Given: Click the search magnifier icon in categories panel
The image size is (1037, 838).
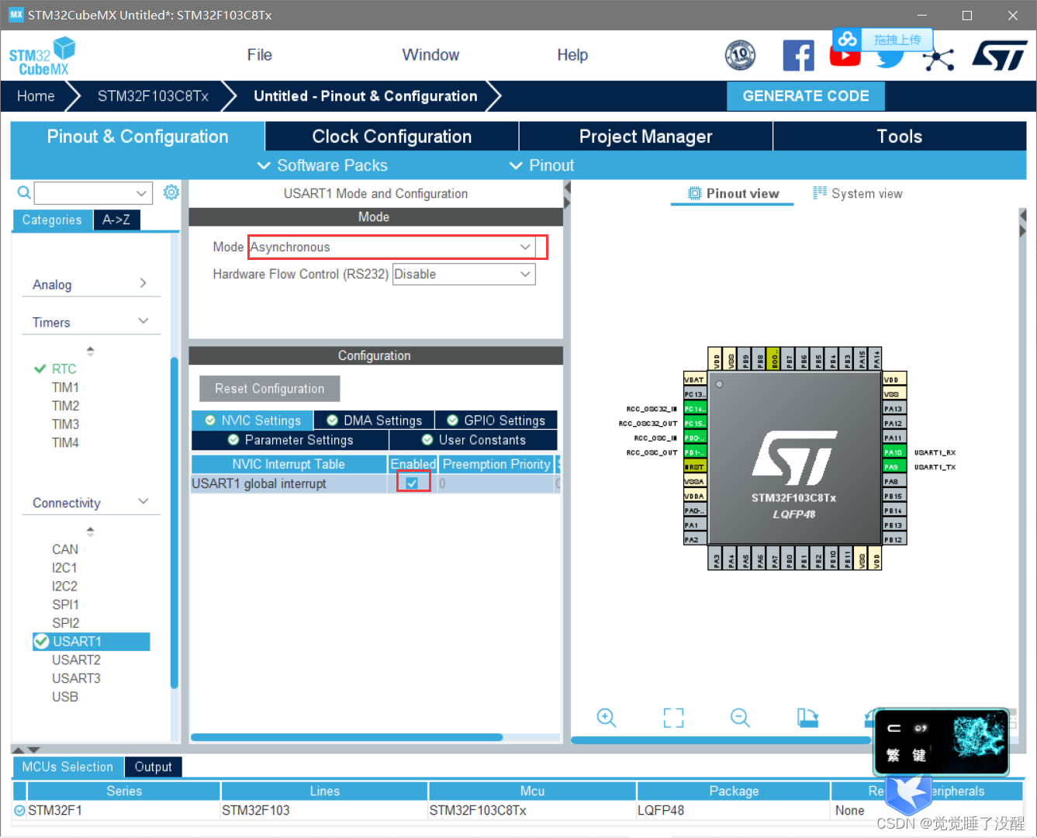Looking at the screenshot, I should 24,192.
